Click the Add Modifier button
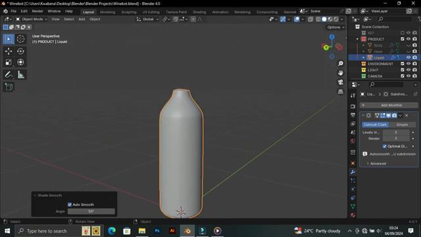 [x=389, y=105]
